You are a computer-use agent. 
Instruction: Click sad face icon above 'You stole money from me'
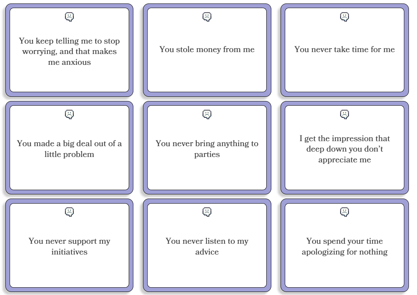point(207,17)
